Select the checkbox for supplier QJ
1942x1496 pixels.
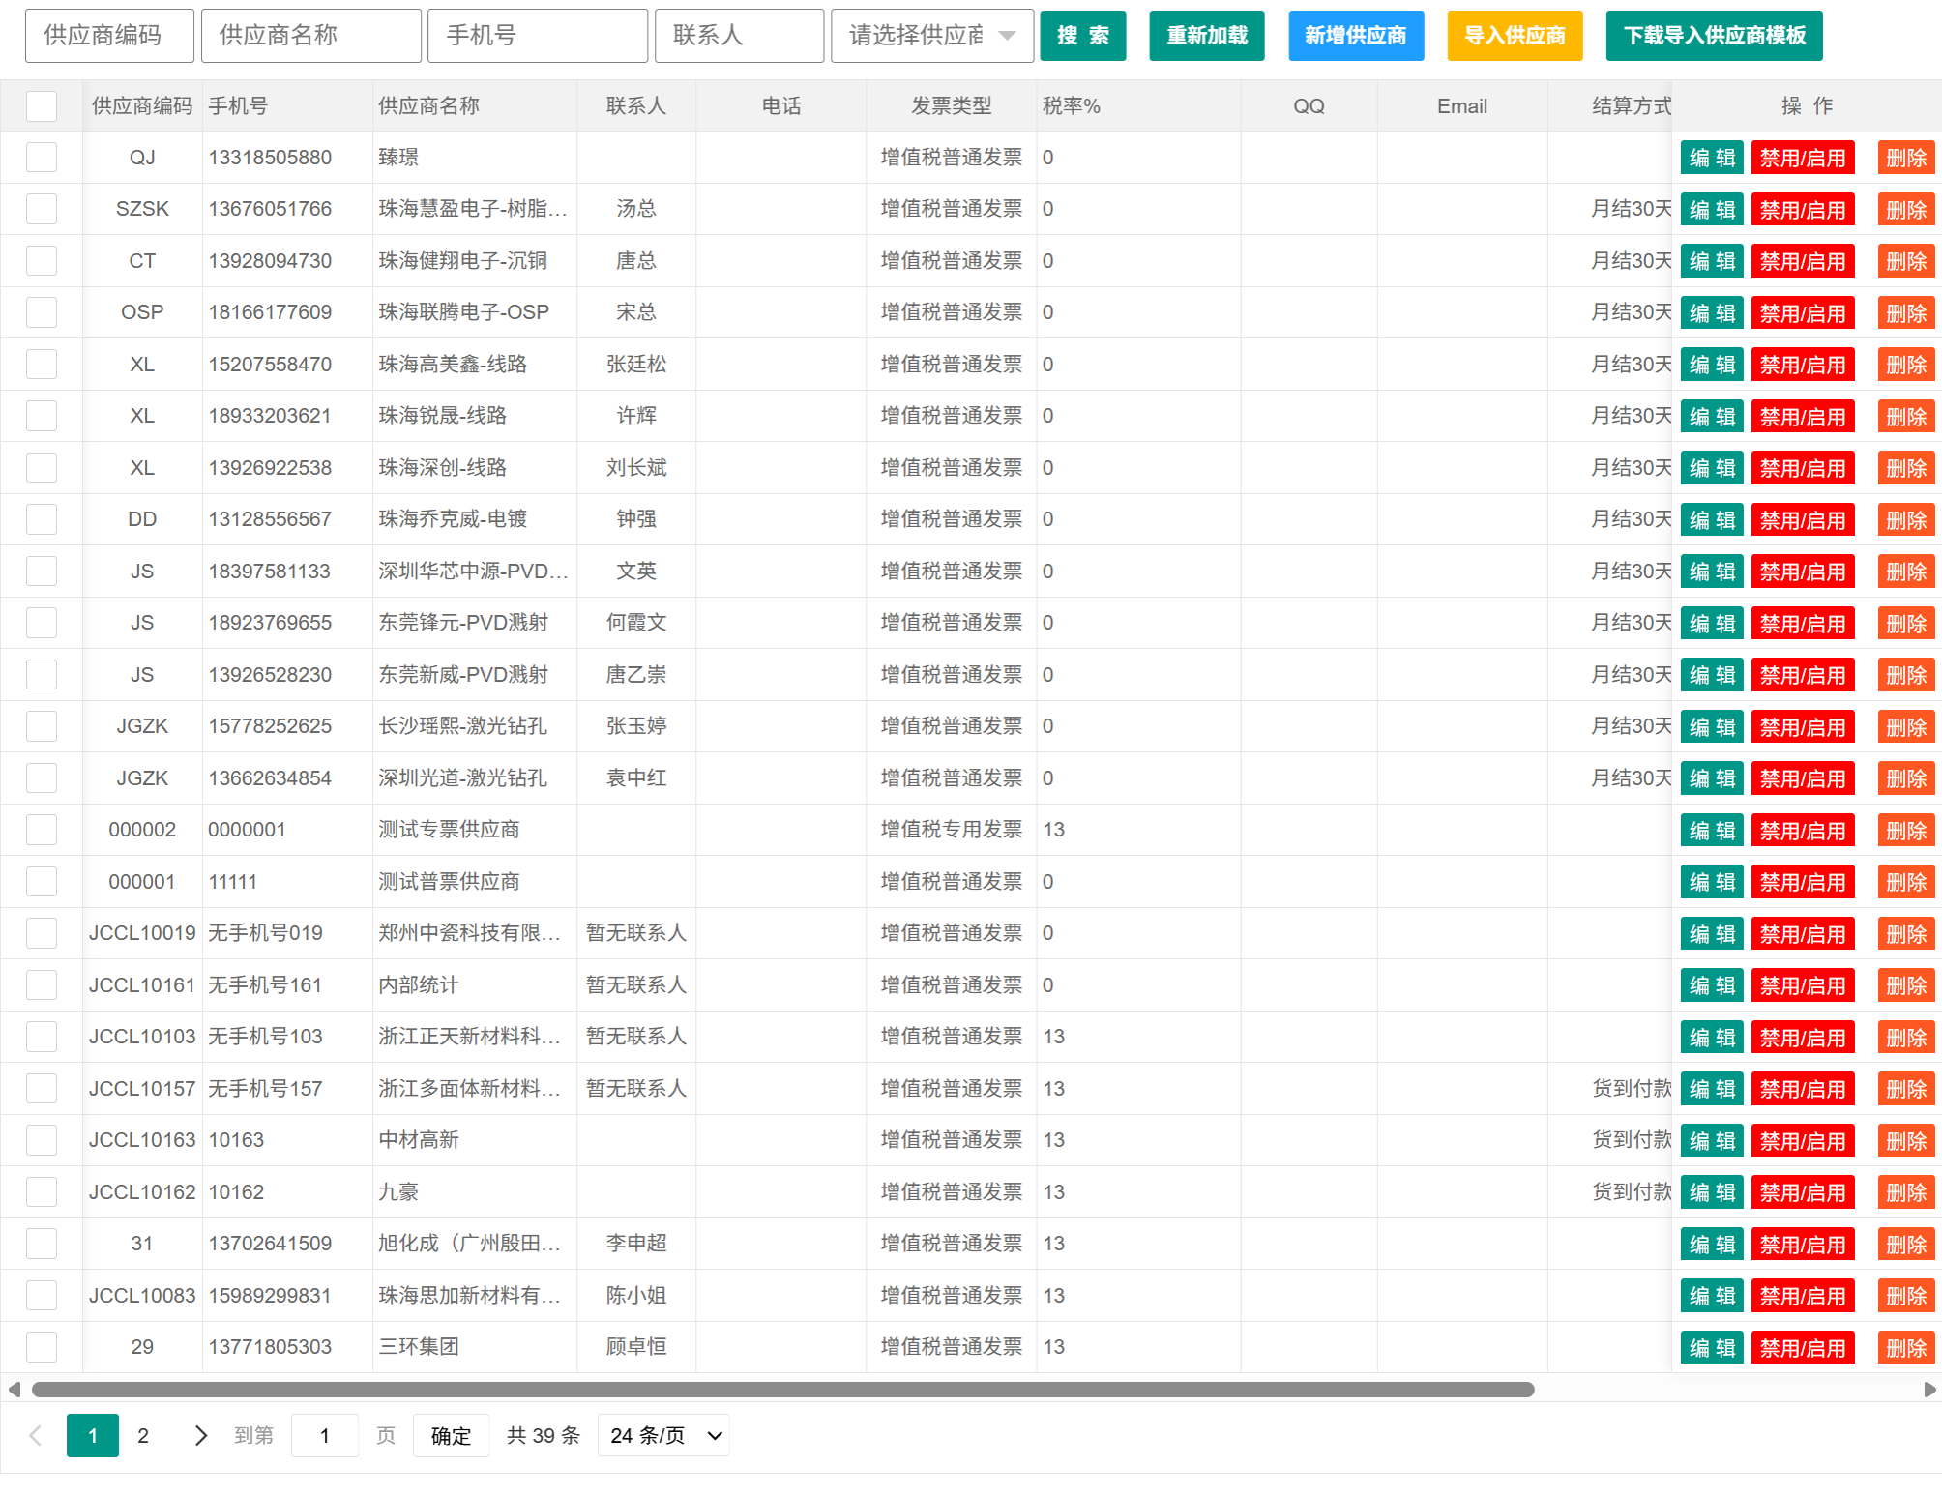pyautogui.click(x=42, y=157)
